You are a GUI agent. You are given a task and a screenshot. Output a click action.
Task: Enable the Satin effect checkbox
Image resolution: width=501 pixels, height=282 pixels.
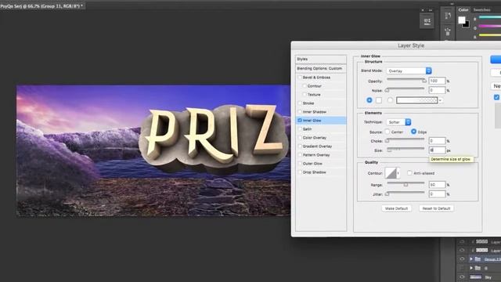point(300,129)
